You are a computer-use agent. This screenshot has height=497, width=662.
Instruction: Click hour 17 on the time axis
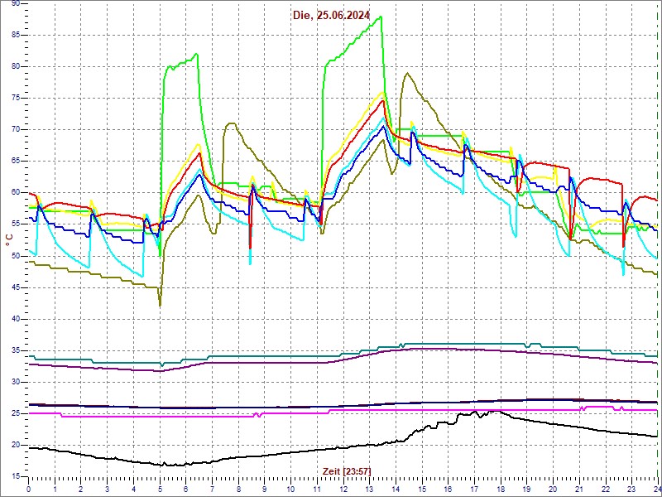474,490
